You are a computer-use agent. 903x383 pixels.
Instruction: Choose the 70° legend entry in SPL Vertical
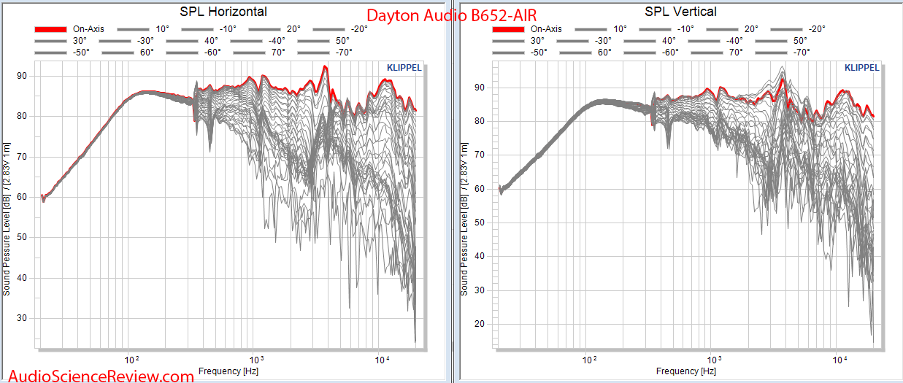[718, 53]
